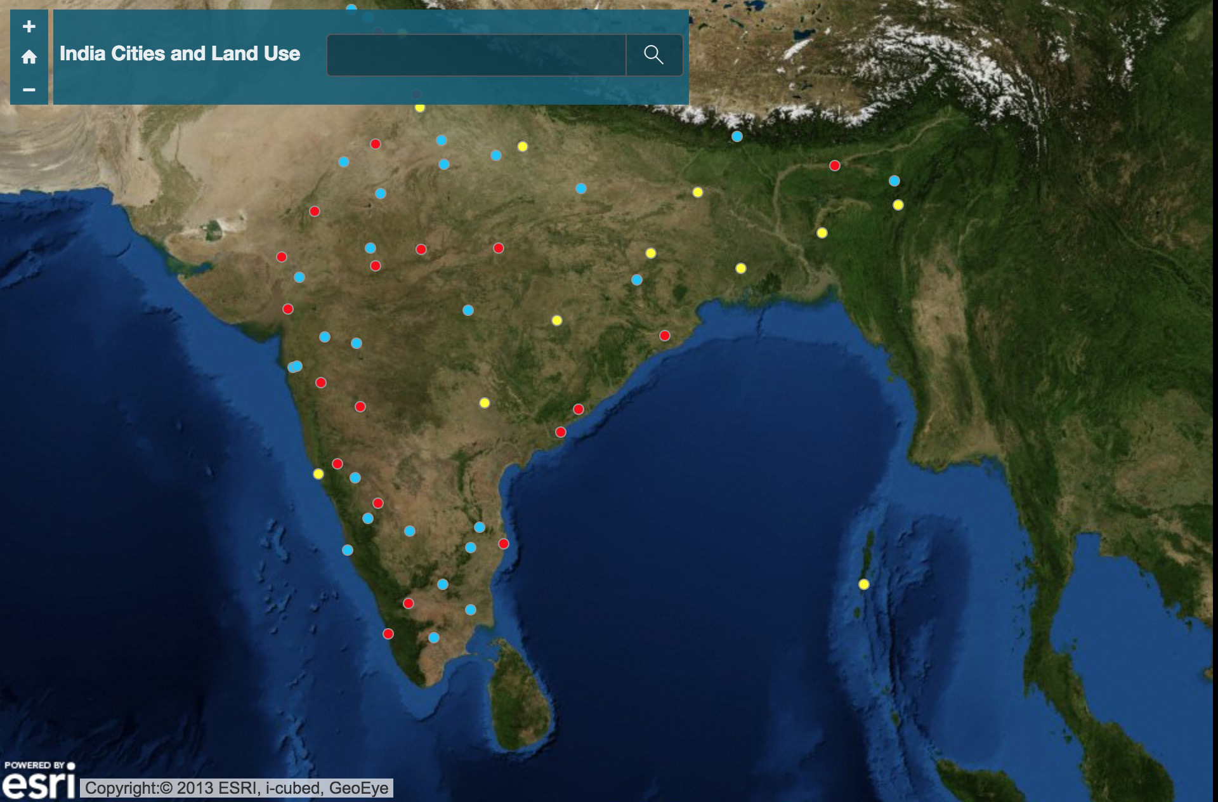Screen dimensions: 1218x802
Task: Select red marker on Odisha east coast
Action: click(x=665, y=336)
